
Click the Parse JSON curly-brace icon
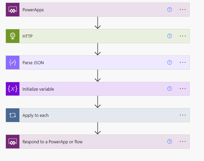[x=13, y=63]
